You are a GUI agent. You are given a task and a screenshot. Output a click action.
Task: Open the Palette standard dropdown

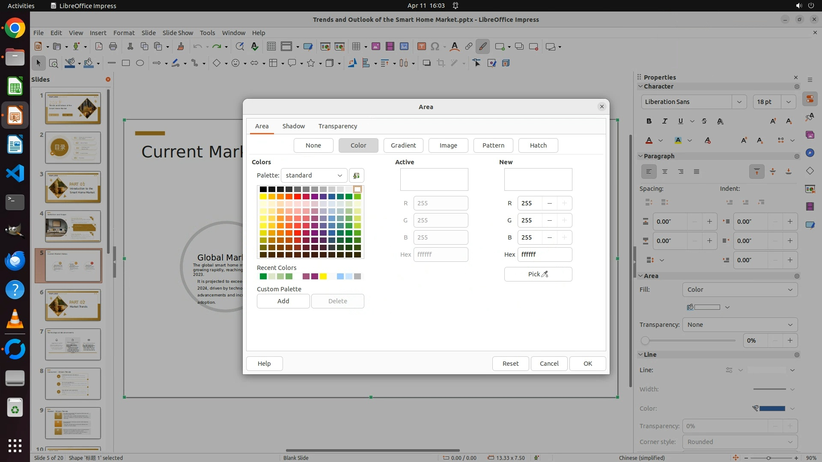pyautogui.click(x=314, y=175)
